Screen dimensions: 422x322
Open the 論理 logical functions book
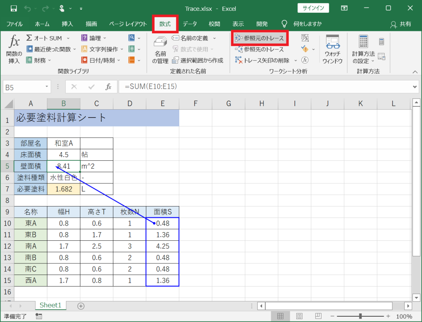pos(94,38)
